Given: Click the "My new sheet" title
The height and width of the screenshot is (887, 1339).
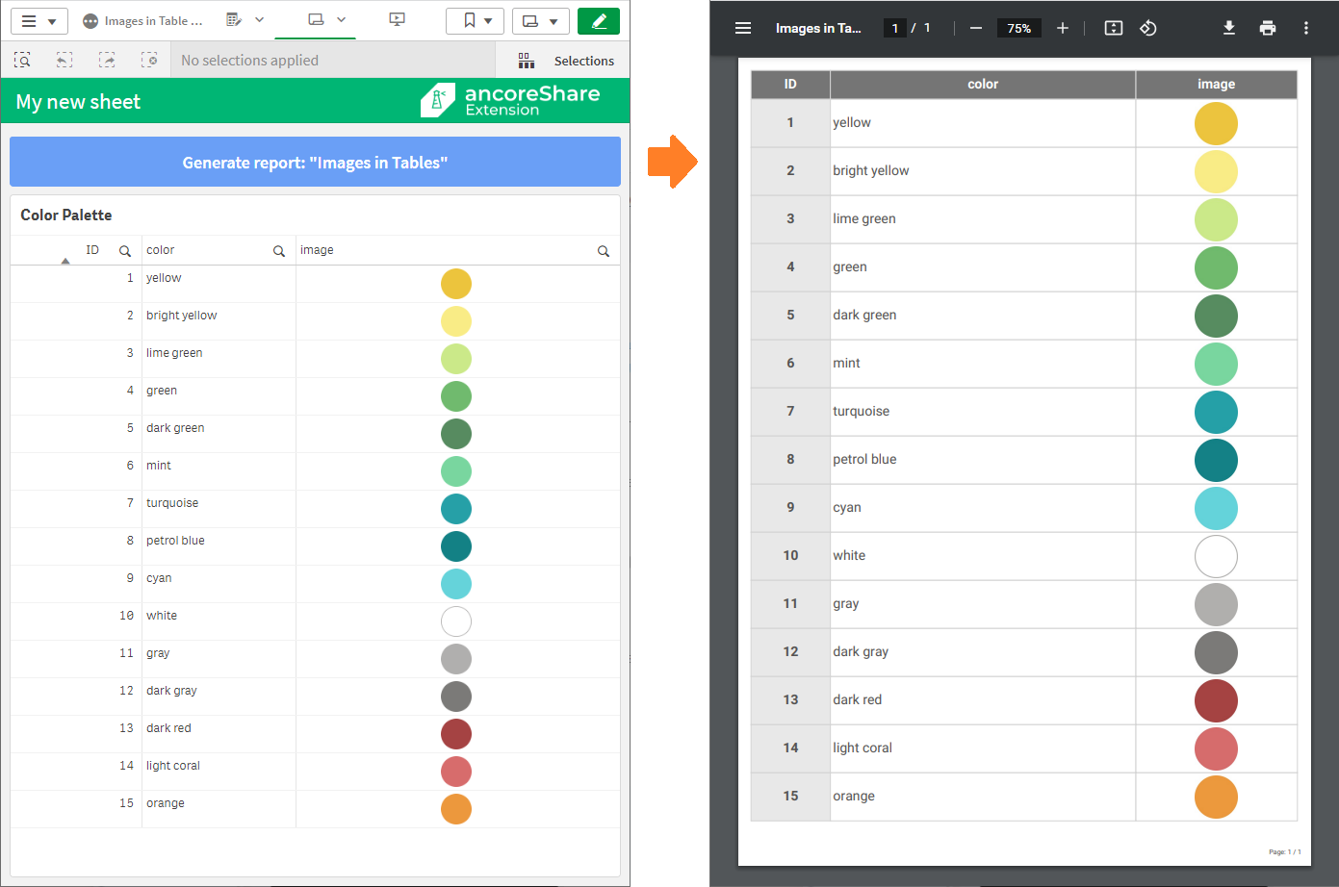Looking at the screenshot, I should pyautogui.click(x=78, y=102).
